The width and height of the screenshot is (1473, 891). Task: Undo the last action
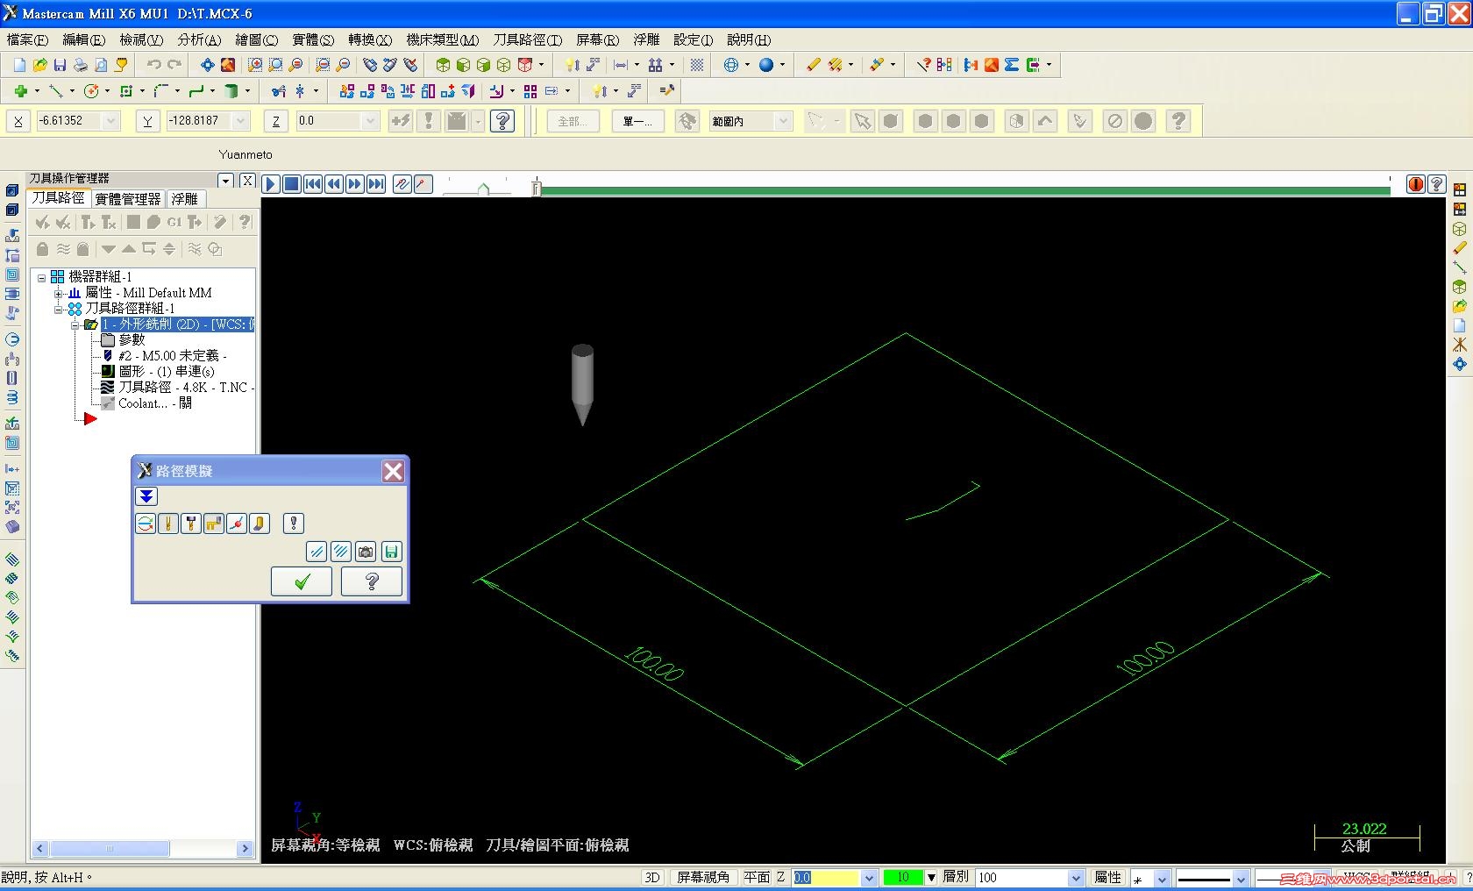pyautogui.click(x=154, y=65)
